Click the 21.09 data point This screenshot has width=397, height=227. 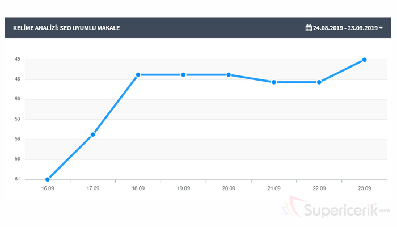point(274,82)
